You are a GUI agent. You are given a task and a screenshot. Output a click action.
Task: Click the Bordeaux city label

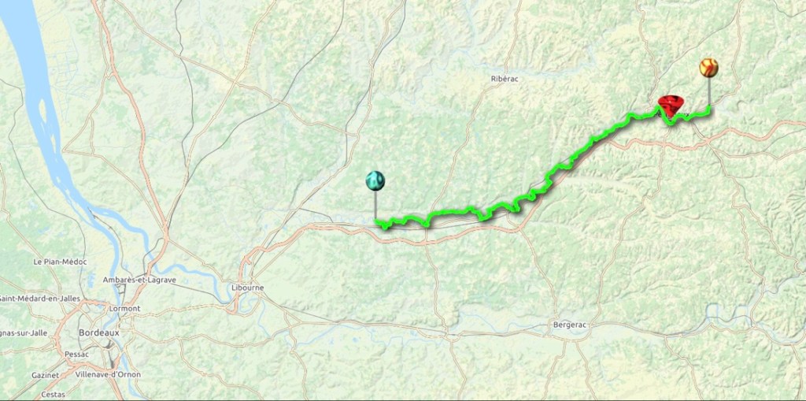[x=99, y=332]
